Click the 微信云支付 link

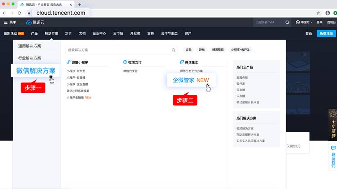[x=130, y=71]
